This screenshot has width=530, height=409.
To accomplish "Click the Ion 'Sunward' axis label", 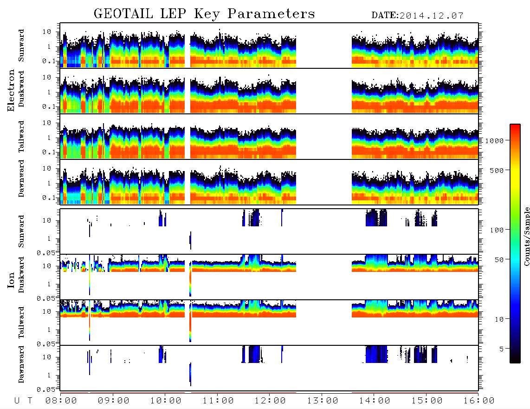I will [x=21, y=231].
